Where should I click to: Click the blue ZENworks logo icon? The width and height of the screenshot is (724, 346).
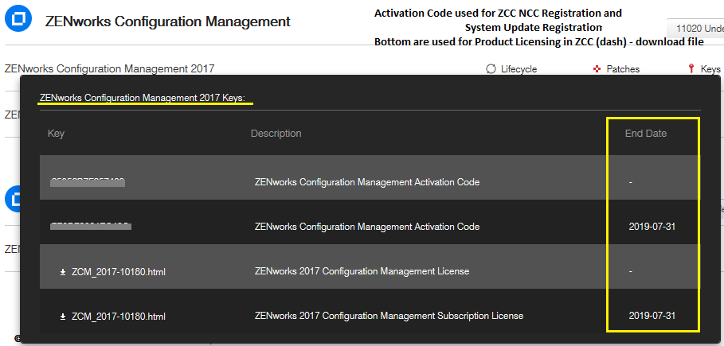coord(18,21)
